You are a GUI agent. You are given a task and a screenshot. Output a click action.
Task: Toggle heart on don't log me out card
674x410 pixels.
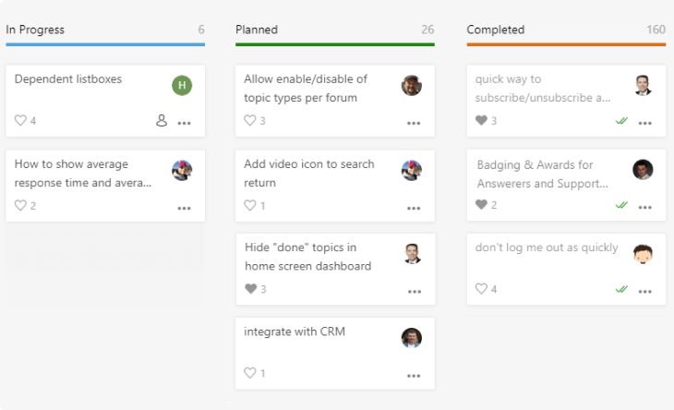pos(481,288)
